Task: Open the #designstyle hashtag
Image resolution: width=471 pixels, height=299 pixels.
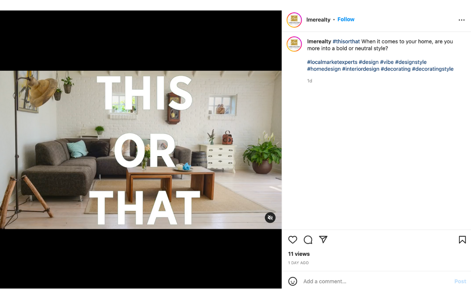Action: click(411, 62)
